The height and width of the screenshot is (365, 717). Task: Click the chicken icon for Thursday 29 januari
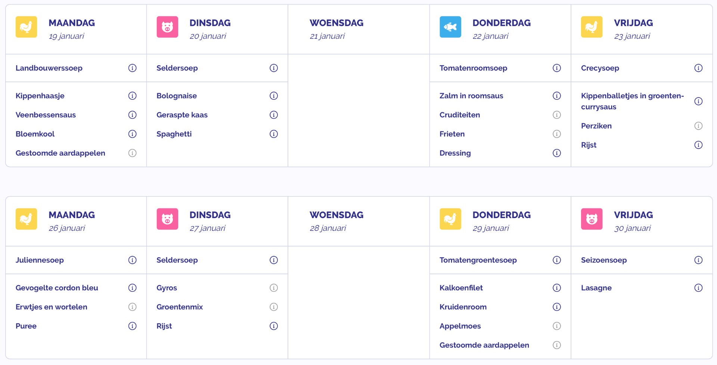tap(450, 219)
